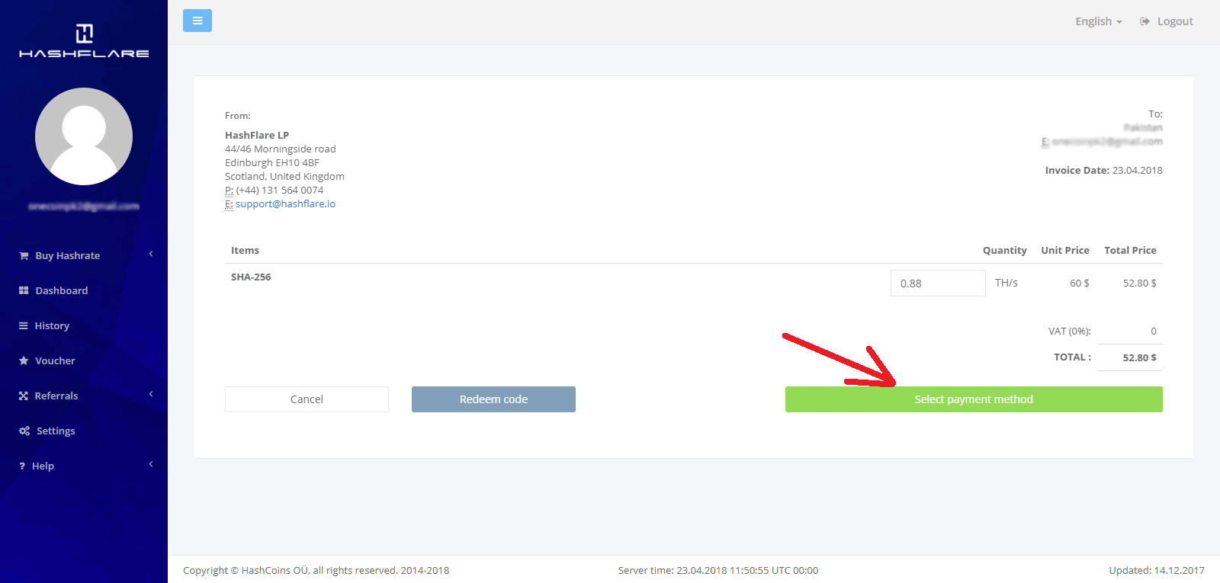
Task: Open the user avatar picture
Action: point(84,136)
